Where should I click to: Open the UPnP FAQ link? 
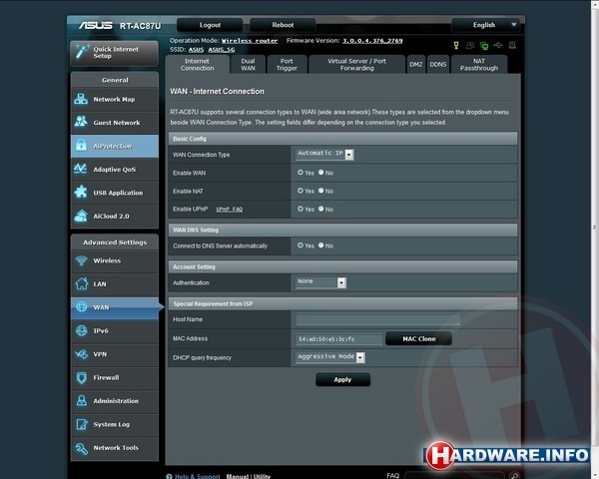230,210
